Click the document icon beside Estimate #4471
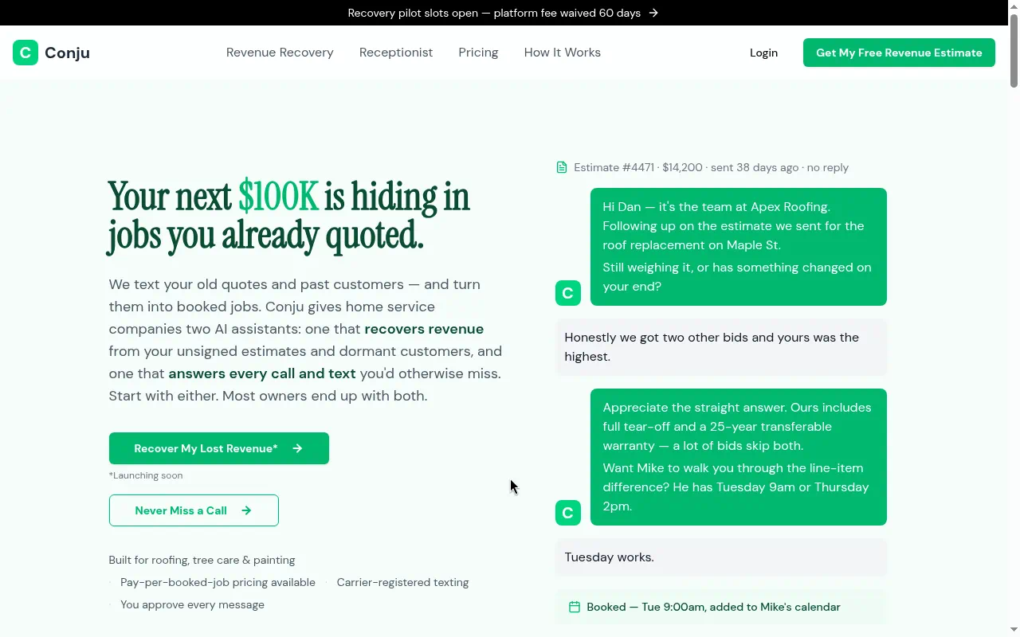Viewport: 1020px width, 637px height. tap(562, 167)
